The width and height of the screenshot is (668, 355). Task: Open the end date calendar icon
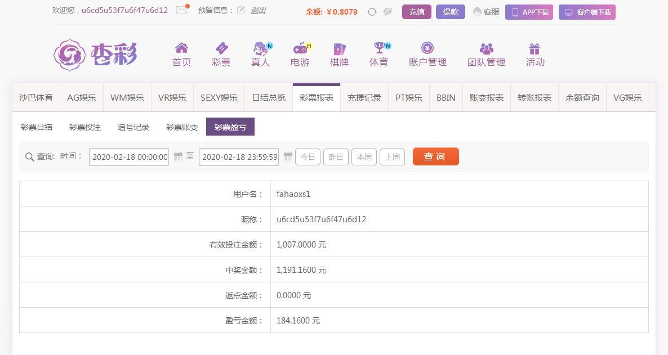288,156
